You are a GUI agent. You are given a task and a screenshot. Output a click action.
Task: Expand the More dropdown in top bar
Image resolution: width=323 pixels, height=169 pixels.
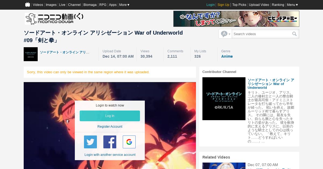point(124,5)
